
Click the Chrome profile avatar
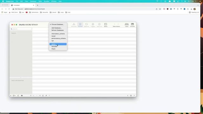coord(194,9)
